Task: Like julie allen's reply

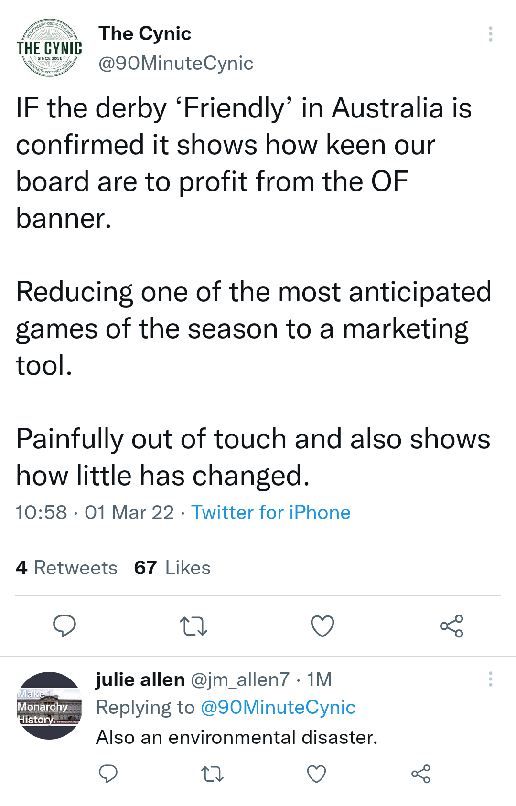Action: (x=316, y=774)
